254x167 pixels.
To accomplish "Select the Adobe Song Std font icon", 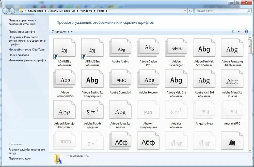I will point(120,110).
